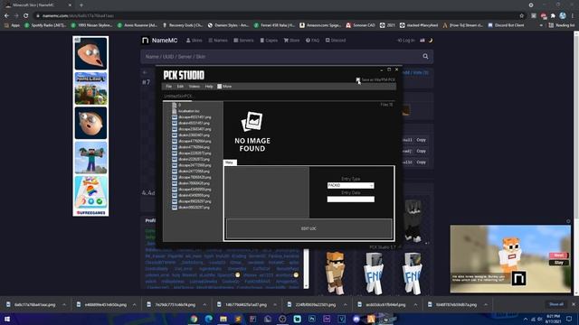Expand options for second downloaded PNG
The image size is (579, 325).
135,305
